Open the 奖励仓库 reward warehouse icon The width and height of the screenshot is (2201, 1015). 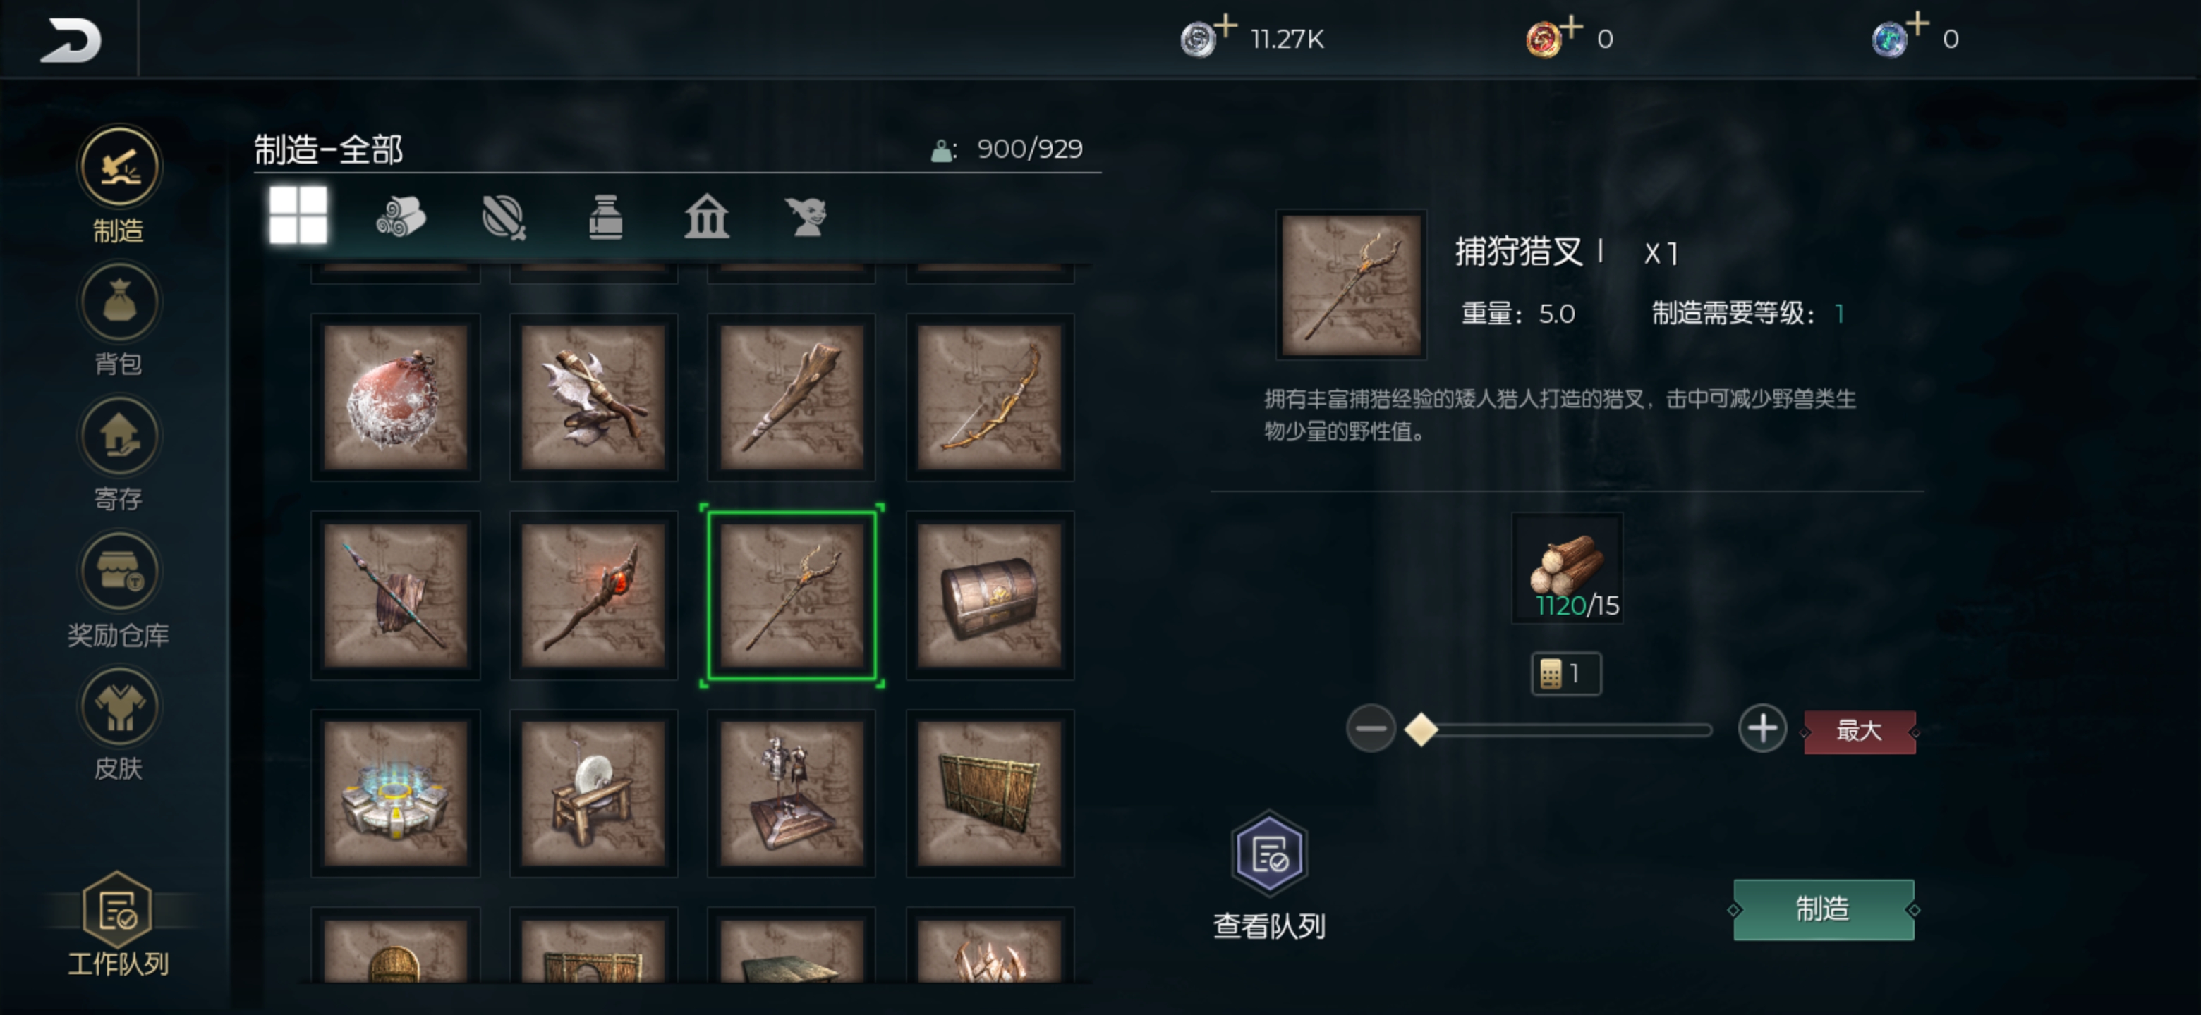click(119, 571)
